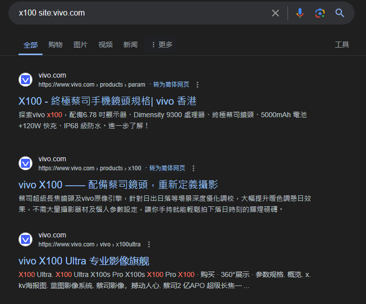Screen dimensions: 366x304
Task: Click the vivo favicon of the products x100 result
Action: click(25, 163)
